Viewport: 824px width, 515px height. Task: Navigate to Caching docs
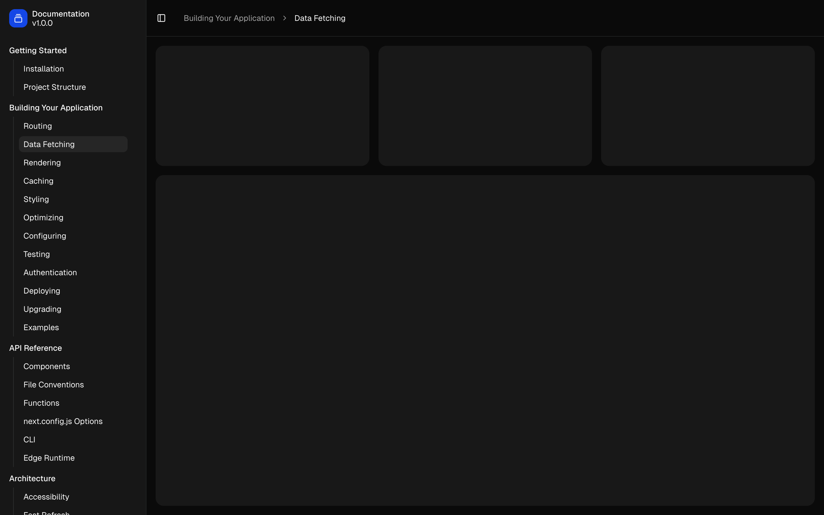38,181
